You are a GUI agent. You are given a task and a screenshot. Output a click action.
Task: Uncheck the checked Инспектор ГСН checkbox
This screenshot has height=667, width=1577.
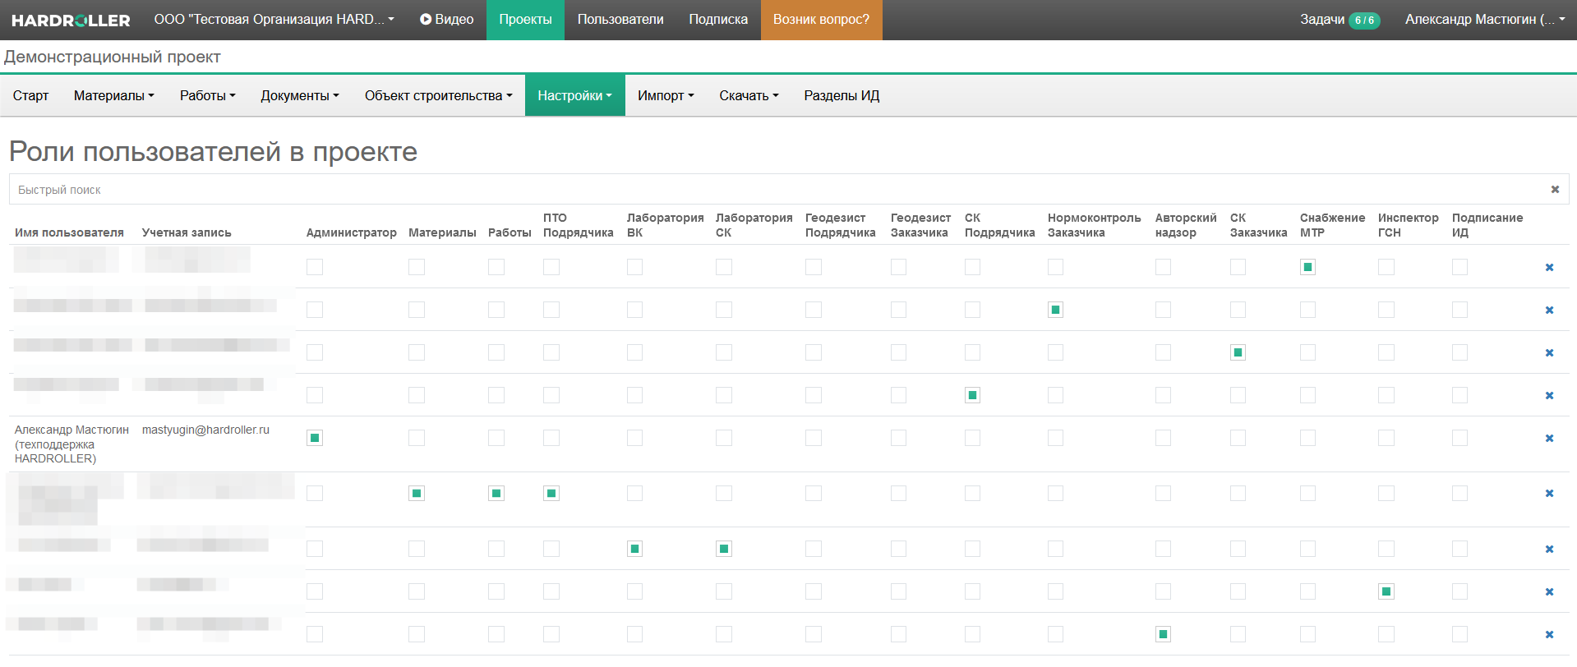click(1386, 591)
